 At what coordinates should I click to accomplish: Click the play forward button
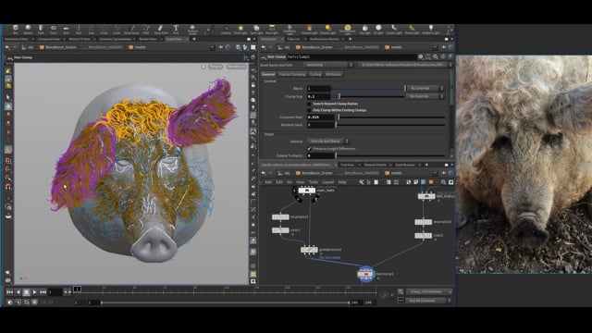34,292
